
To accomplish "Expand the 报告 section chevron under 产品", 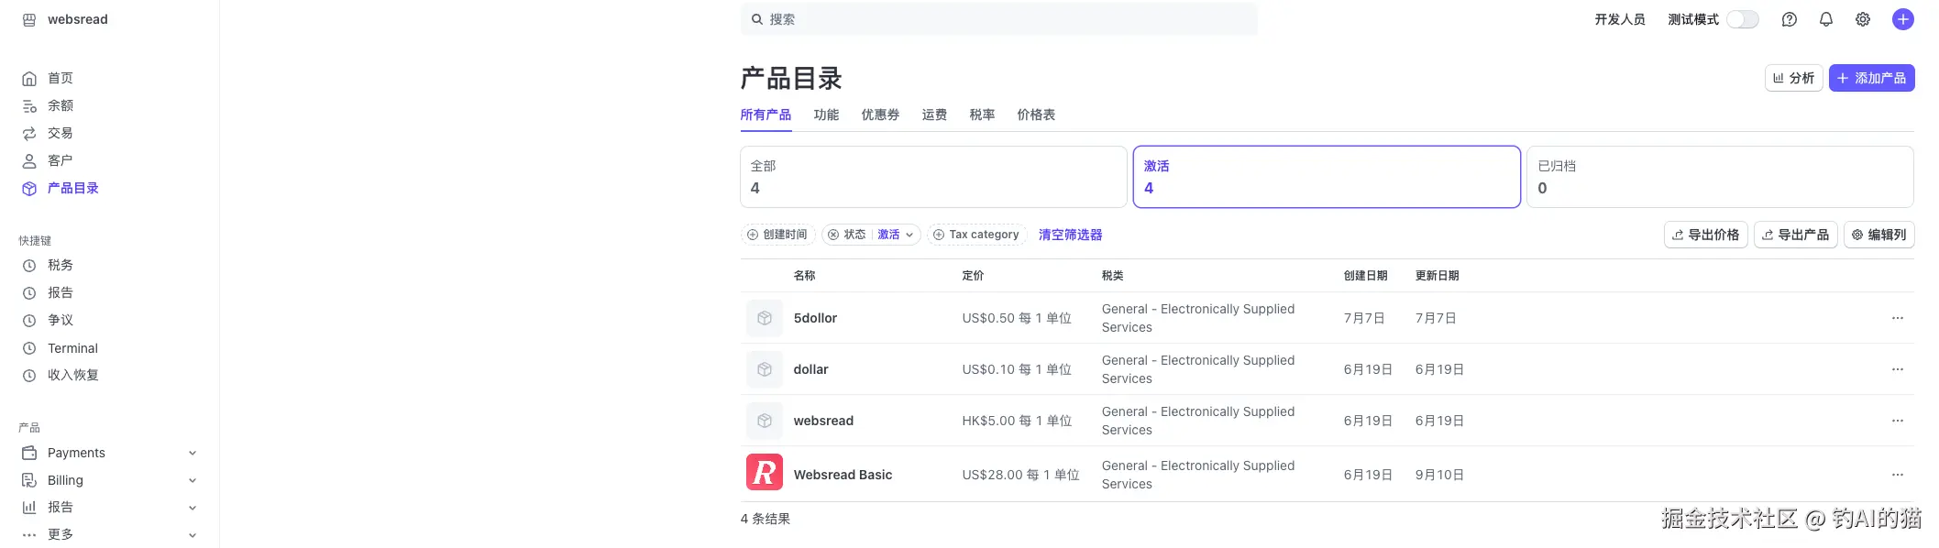I will click(193, 508).
